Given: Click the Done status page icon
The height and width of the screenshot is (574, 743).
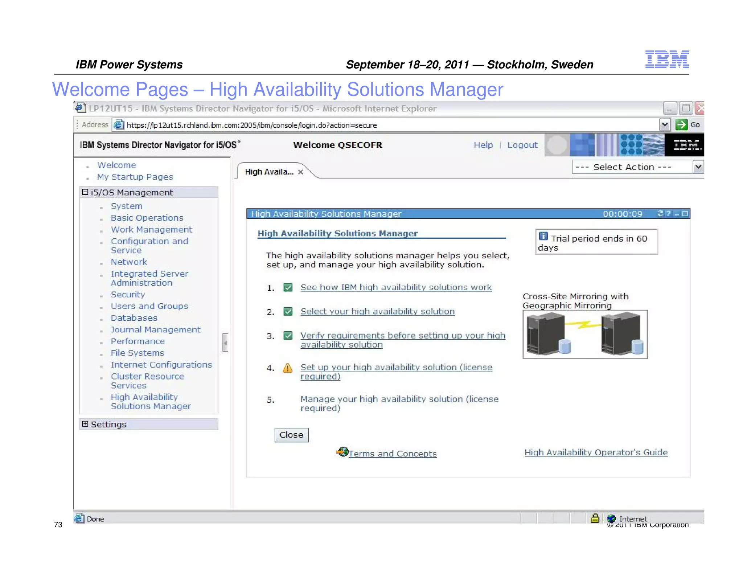Looking at the screenshot, I should [x=79, y=519].
